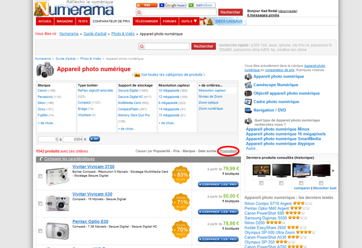Click the 'déconnecter' link
The image size is (362, 248).
coord(287,11)
